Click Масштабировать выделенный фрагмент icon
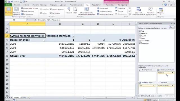This screenshot has height=101, width=180. (87, 11)
